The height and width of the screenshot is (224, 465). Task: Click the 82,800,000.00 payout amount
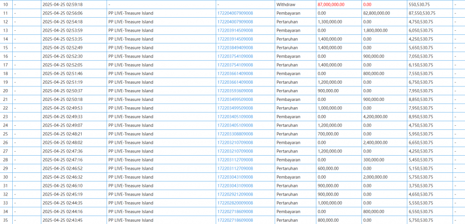pos(376,13)
